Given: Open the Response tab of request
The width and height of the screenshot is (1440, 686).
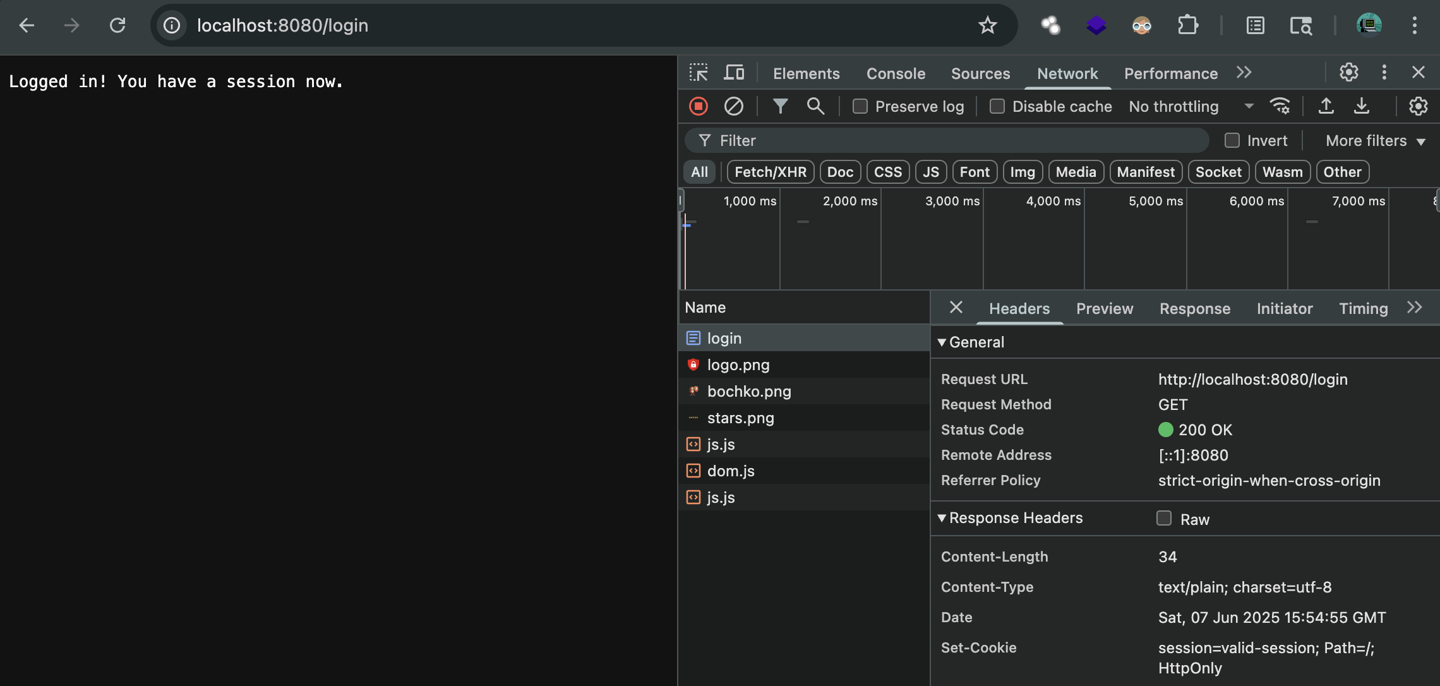Looking at the screenshot, I should pos(1195,308).
